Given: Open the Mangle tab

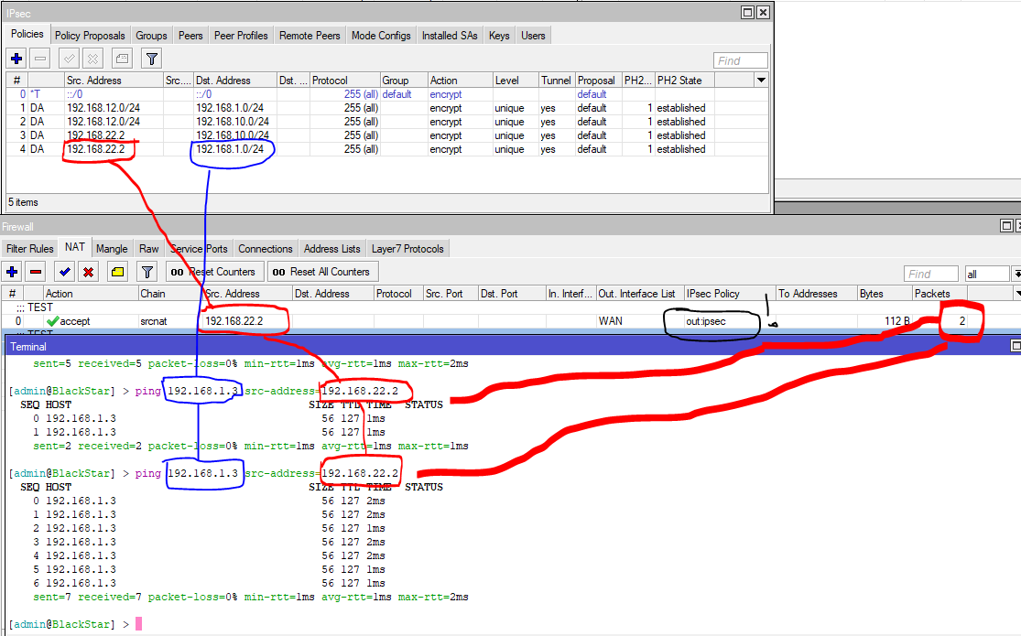Looking at the screenshot, I should 112,249.
